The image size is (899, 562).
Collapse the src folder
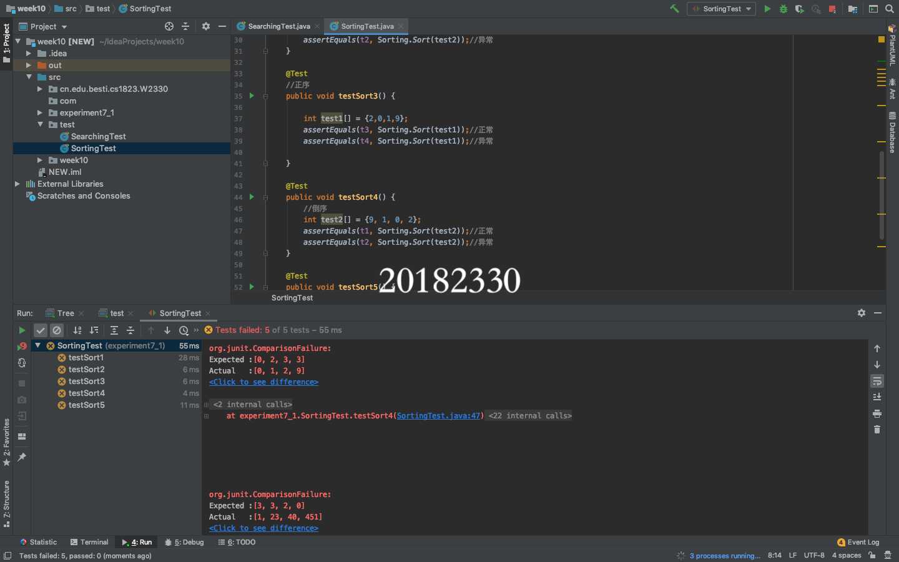tap(29, 77)
